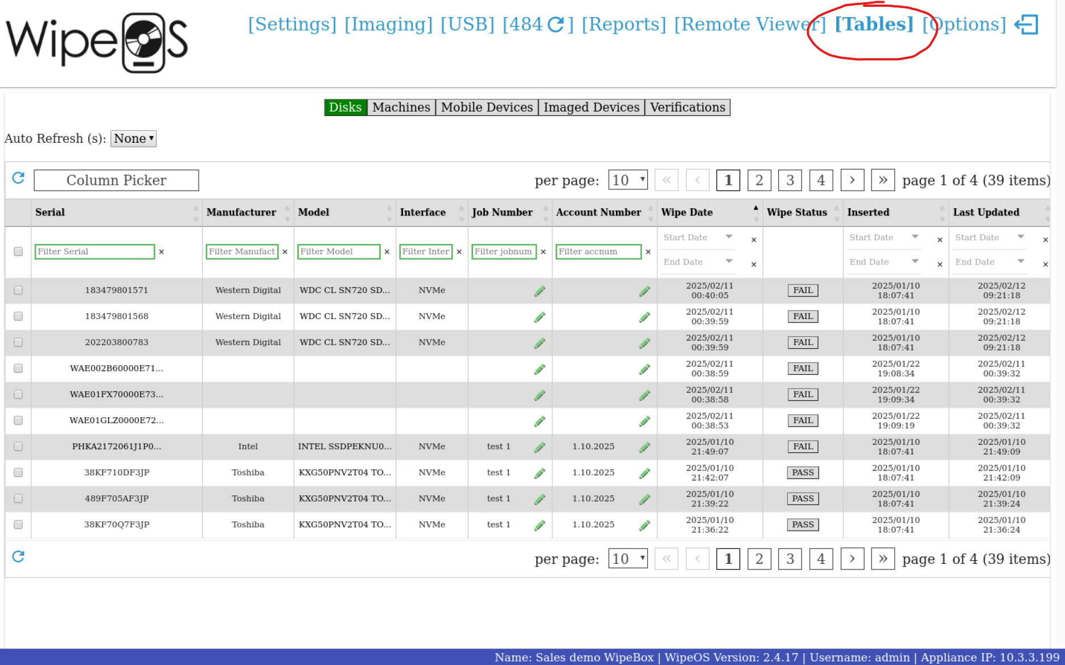Edit account number for serial 202203800783

[x=644, y=343]
